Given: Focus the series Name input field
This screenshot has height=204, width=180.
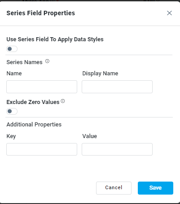Looking at the screenshot, I should click(x=42, y=87).
